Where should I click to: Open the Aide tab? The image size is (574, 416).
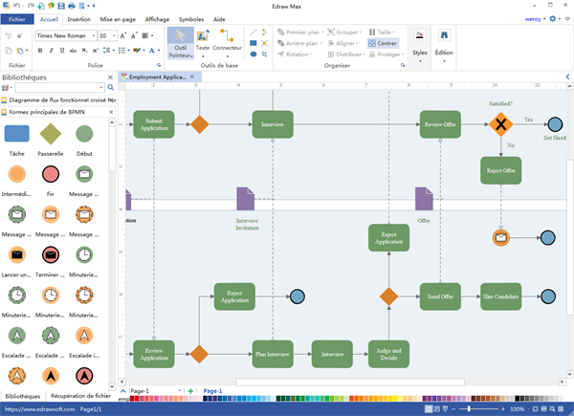pos(219,19)
